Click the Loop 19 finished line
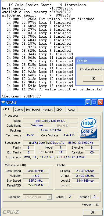 40,86
